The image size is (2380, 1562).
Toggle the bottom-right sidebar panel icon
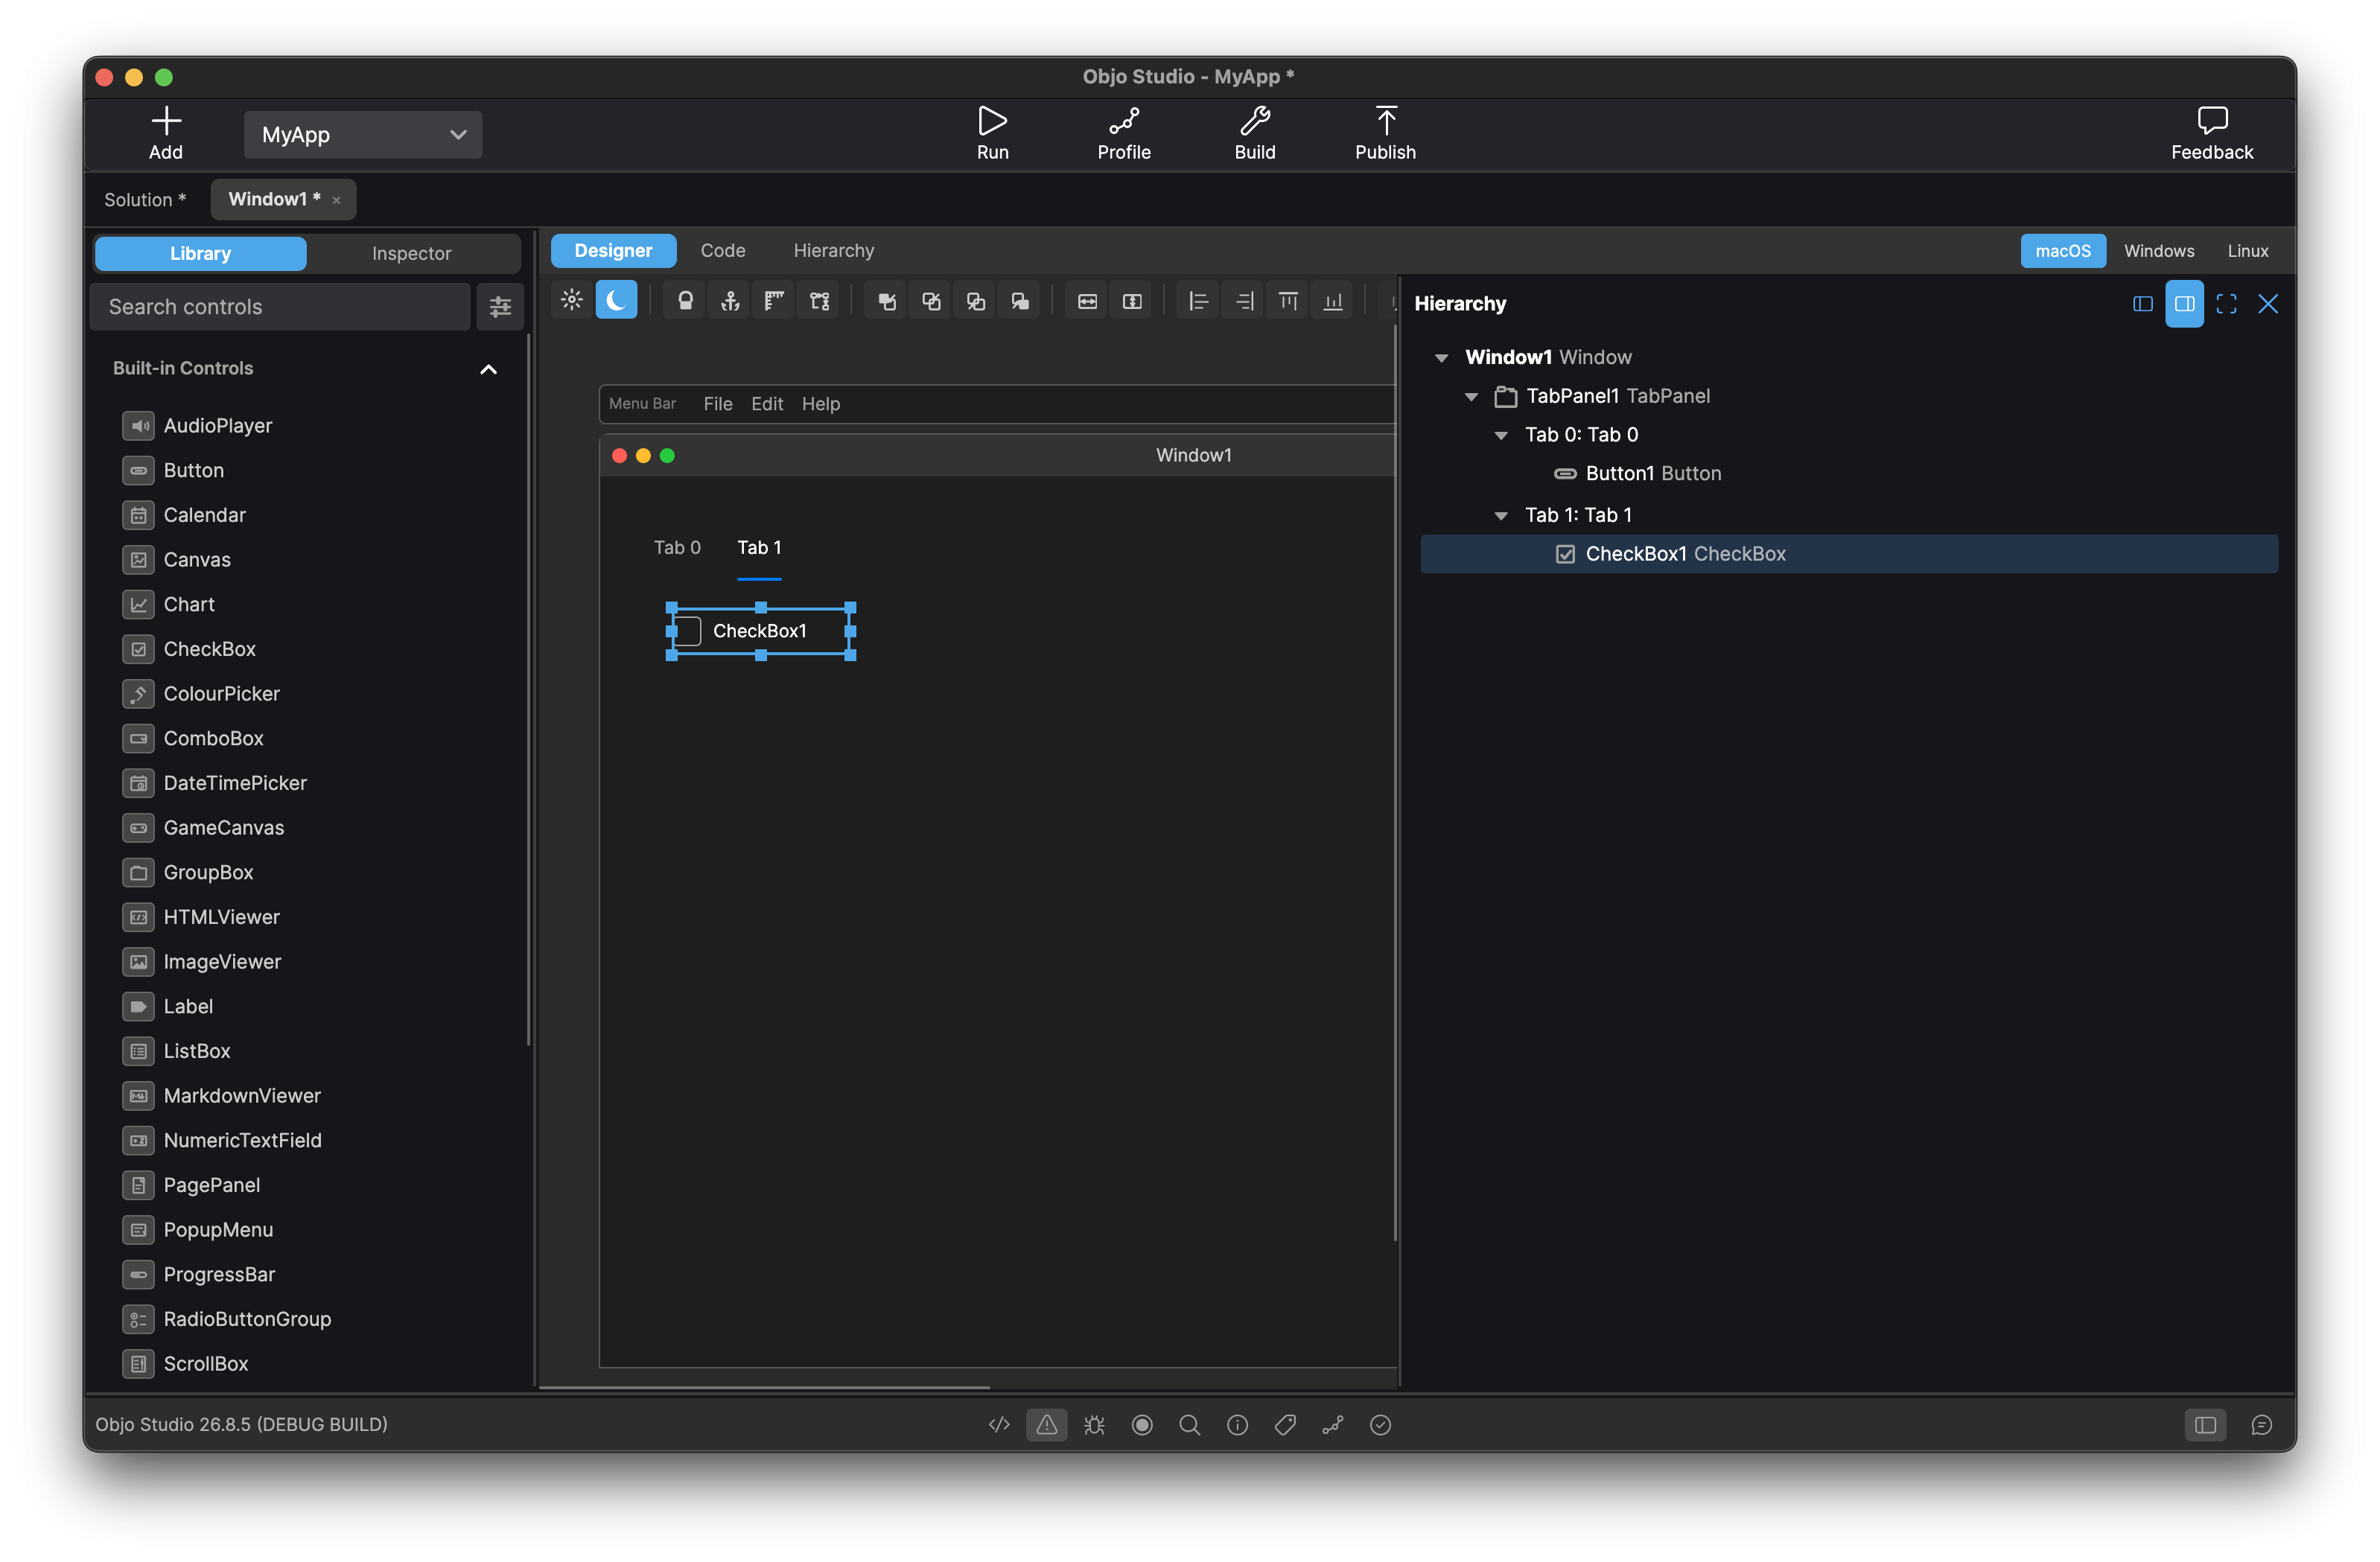tap(2206, 1425)
